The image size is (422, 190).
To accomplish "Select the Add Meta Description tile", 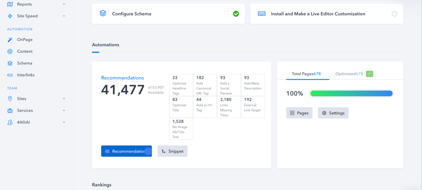I will (253, 85).
